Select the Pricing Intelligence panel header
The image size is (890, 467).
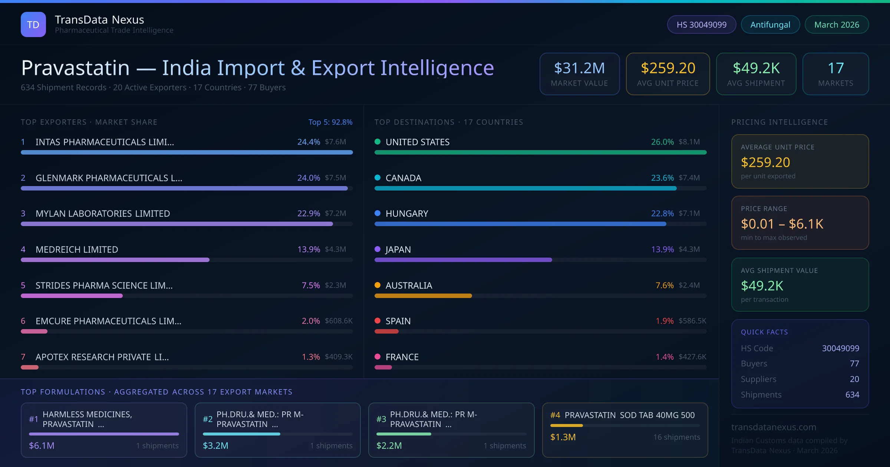(x=780, y=122)
